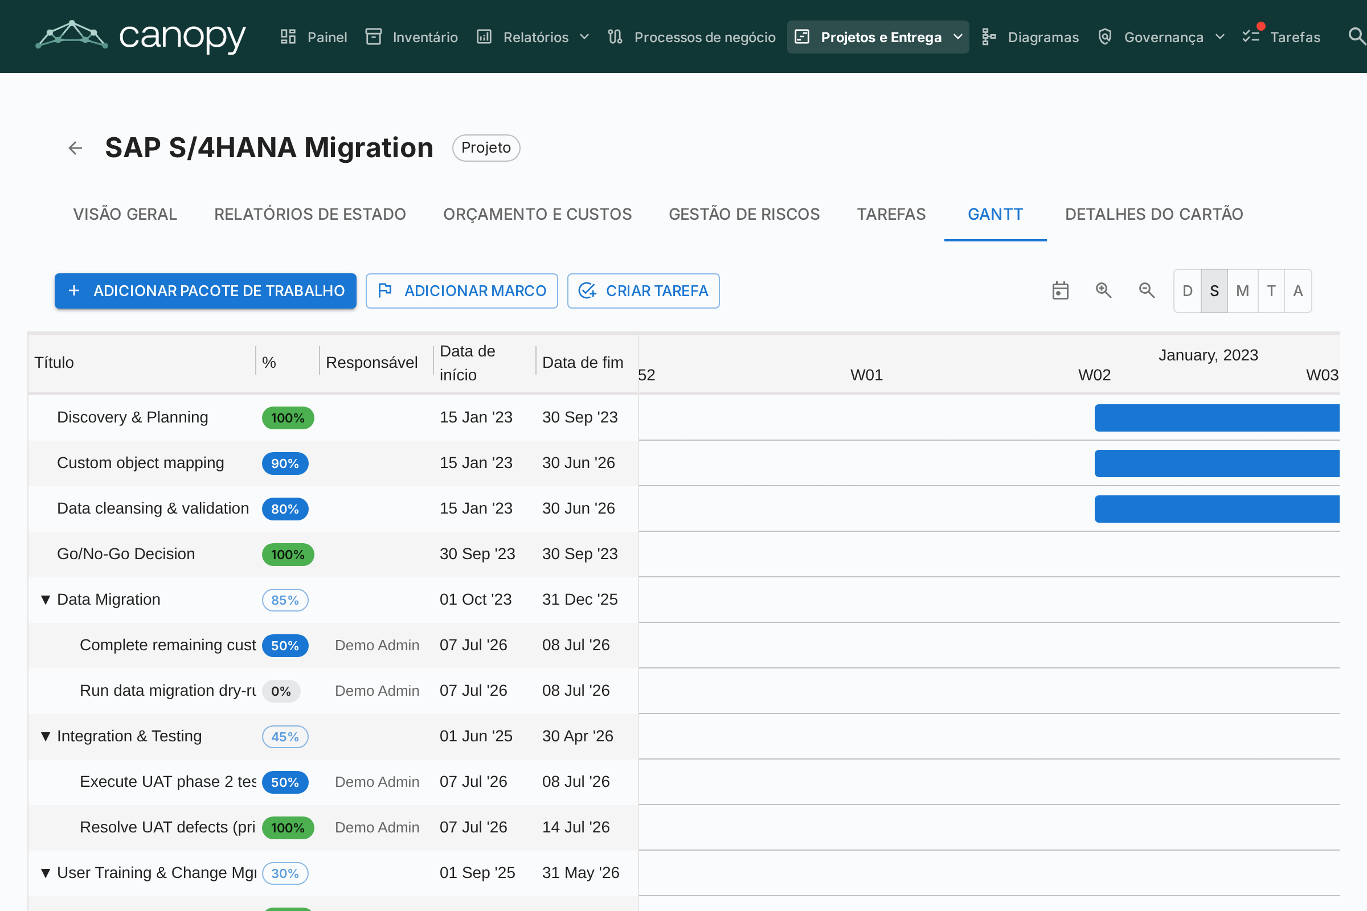The width and height of the screenshot is (1367, 911).
Task: Collapse the Integration & Testing group
Action: [x=46, y=736]
